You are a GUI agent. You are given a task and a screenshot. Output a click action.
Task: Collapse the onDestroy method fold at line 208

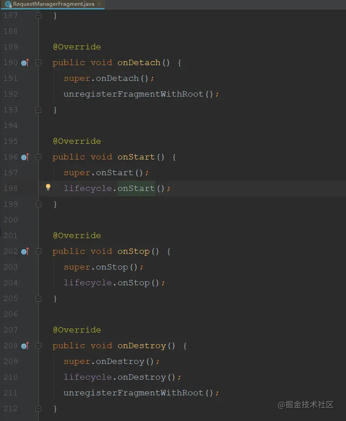[38, 346]
